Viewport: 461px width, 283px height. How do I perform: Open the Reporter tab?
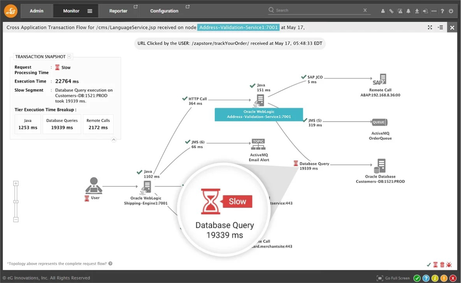[118, 11]
